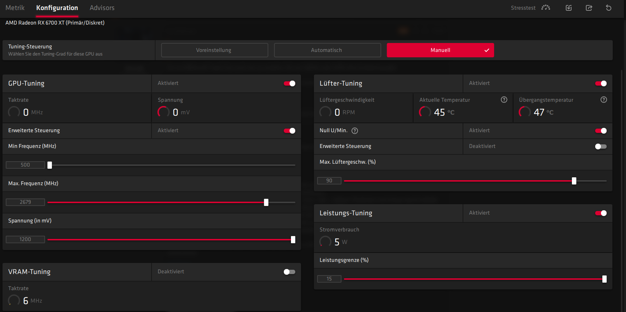Click the Max. Frequenz slider handle
Viewport: 626px width, 312px height.
[266, 202]
